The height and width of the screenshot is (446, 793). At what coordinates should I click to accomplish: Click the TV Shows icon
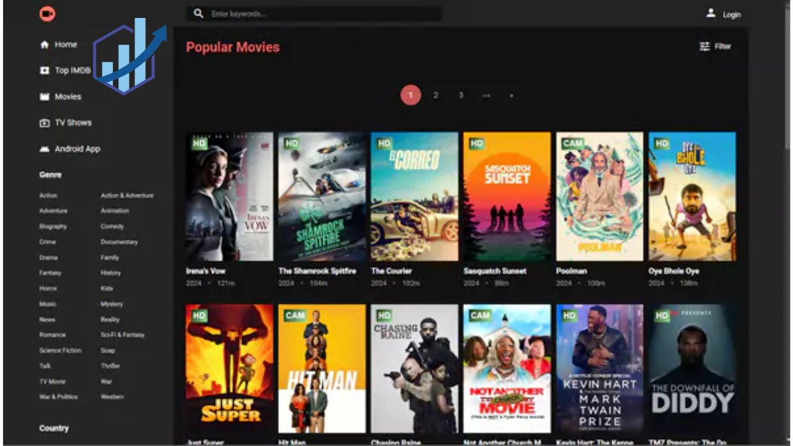tap(45, 123)
